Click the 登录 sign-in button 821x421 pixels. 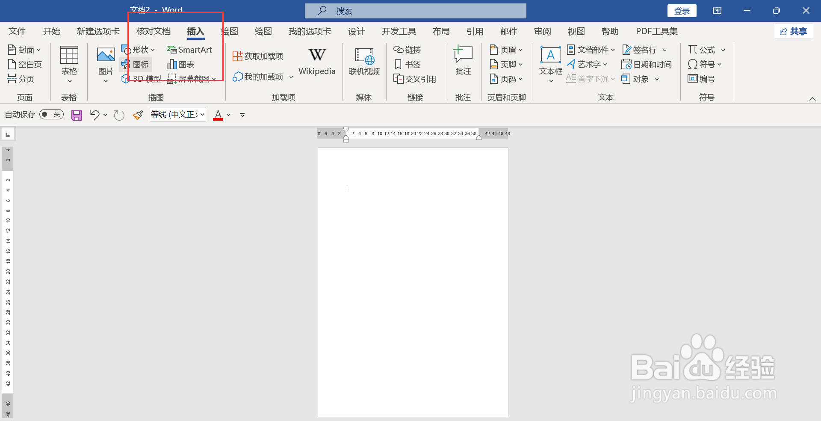682,11
